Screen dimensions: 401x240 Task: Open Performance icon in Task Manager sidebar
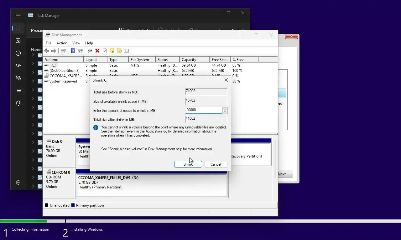pyautogui.click(x=18, y=41)
